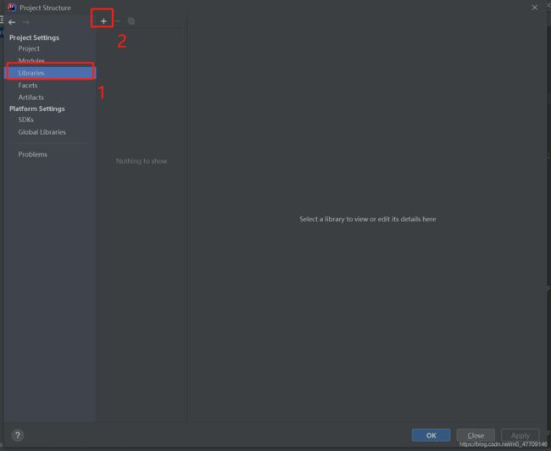
Task: Click the Close button at bottom
Action: tap(476, 435)
